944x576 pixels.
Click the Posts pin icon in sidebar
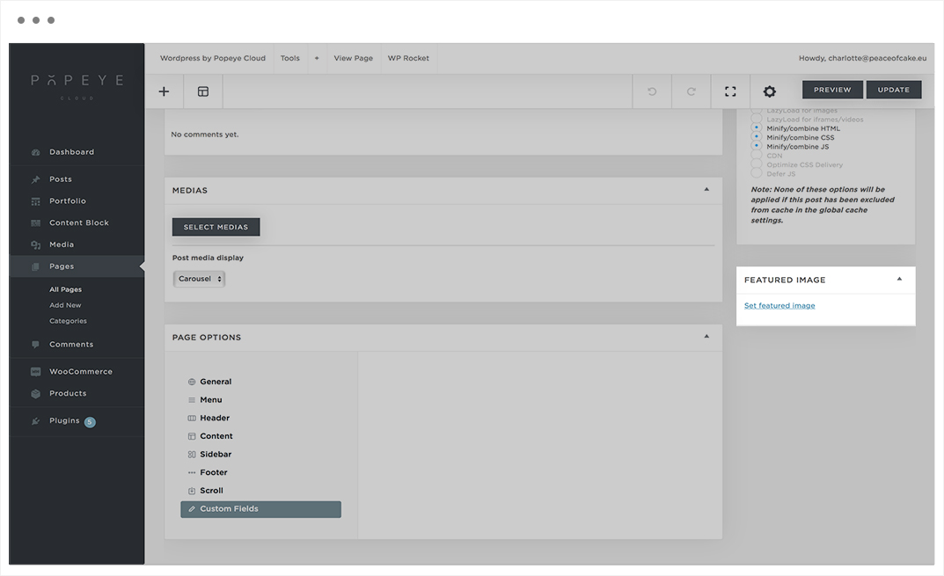[x=35, y=179]
